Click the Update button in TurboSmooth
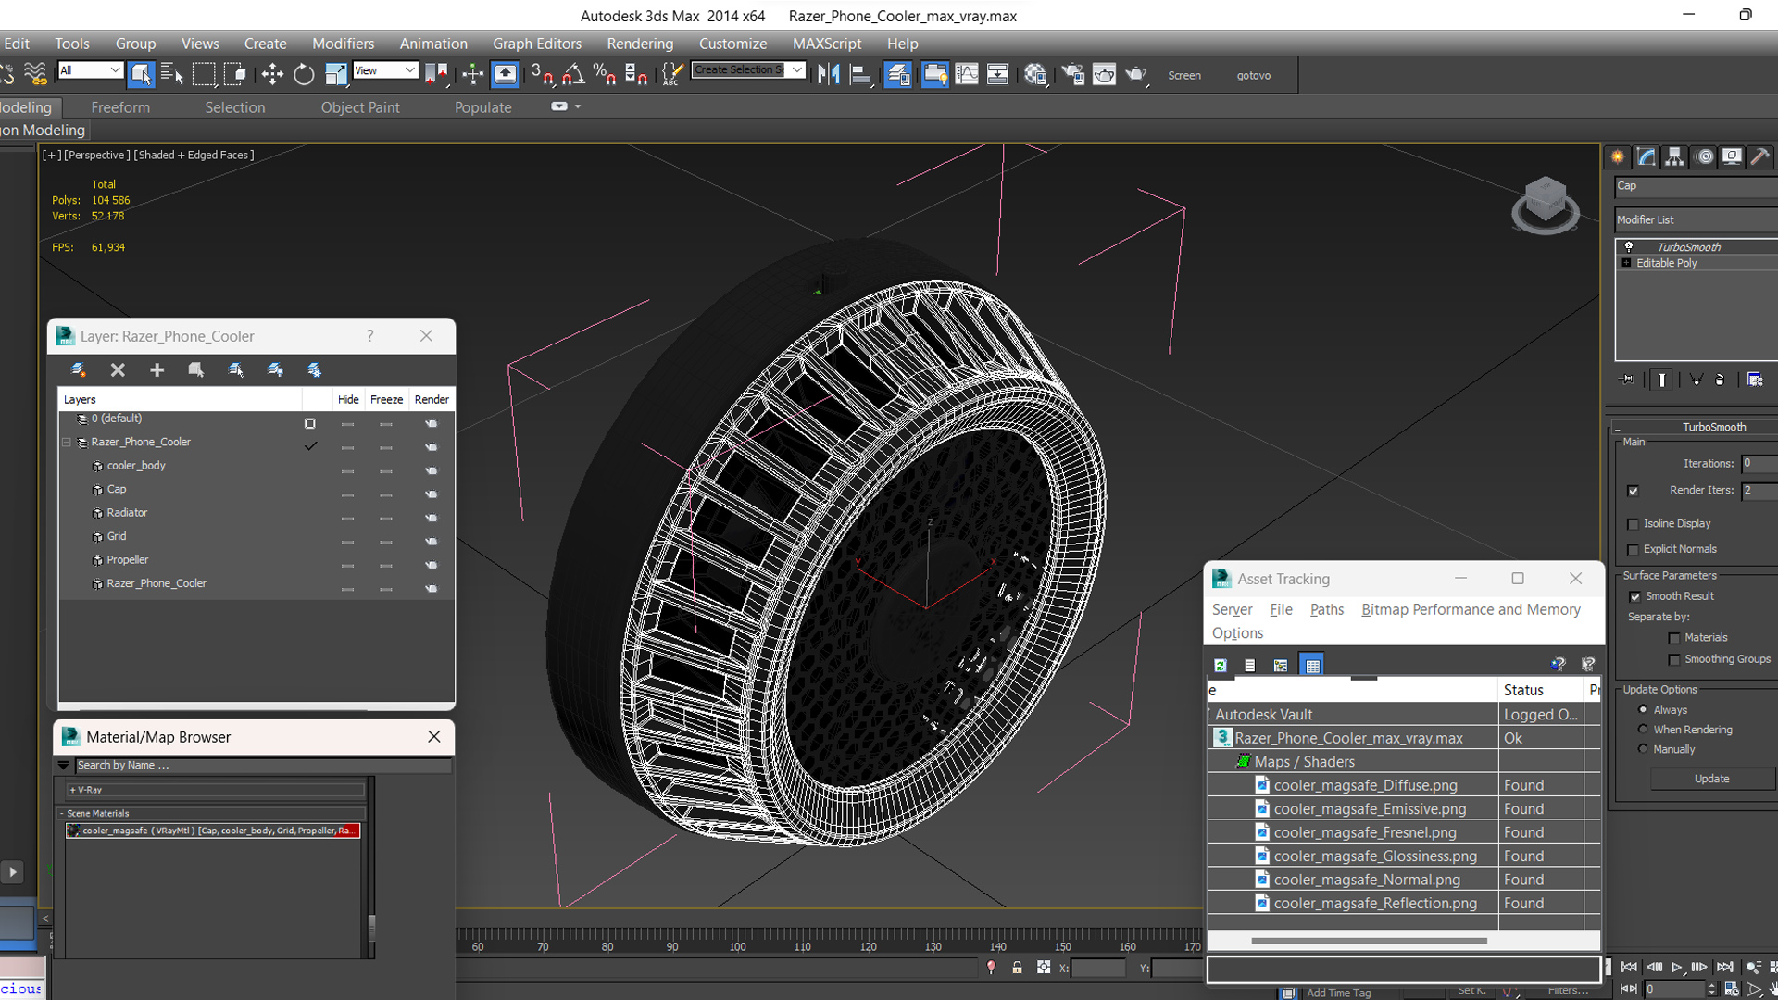Image resolution: width=1778 pixels, height=1000 pixels. click(1711, 779)
